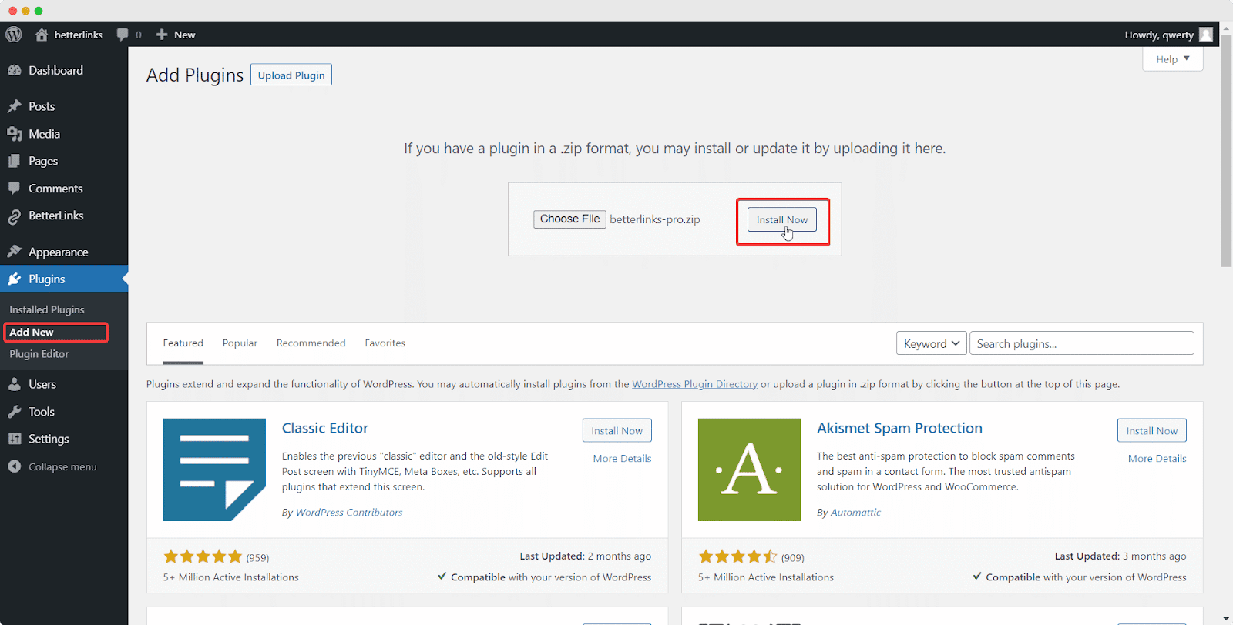1233x625 pixels.
Task: Click the plus New icon in admin bar
Action: 162,35
